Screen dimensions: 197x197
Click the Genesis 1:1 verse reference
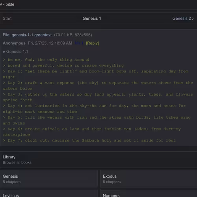(x=17, y=52)
